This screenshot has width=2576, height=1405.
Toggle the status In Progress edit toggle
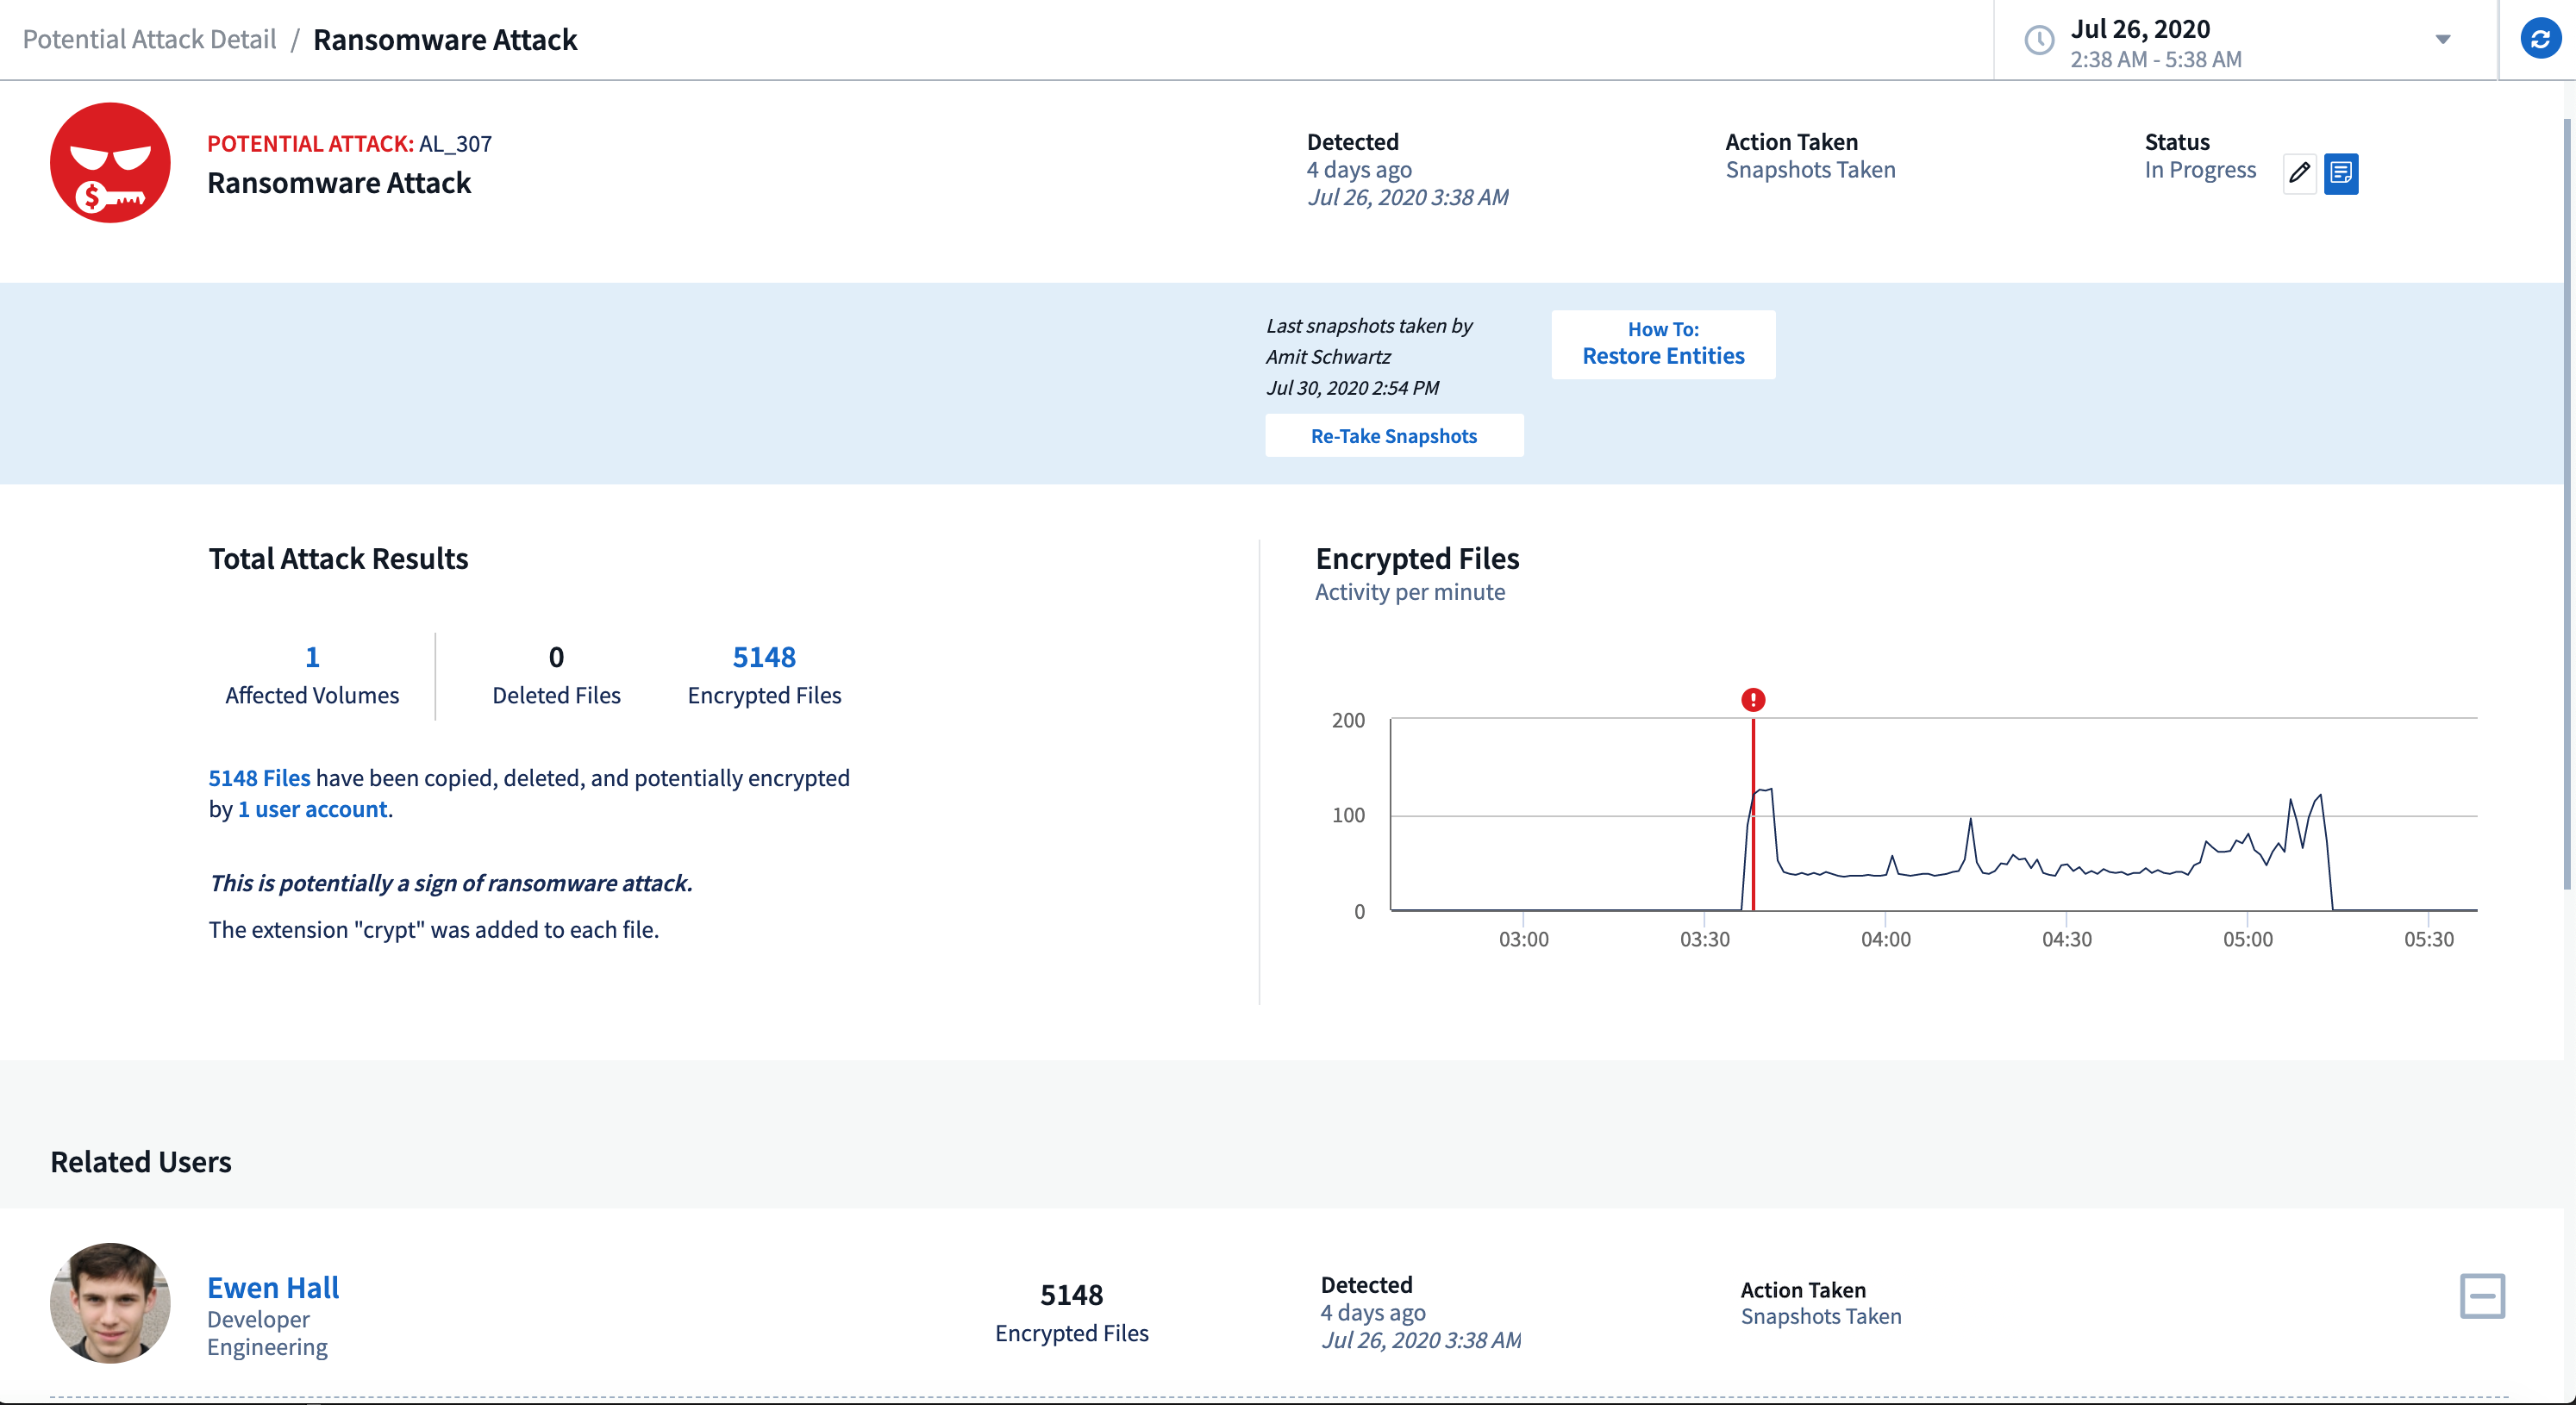coord(2299,172)
